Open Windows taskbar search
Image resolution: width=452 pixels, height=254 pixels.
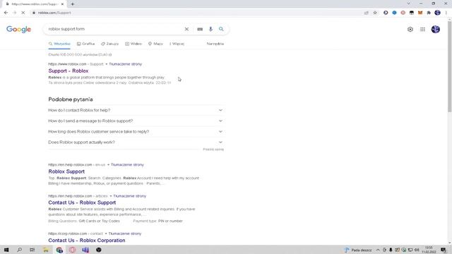[19, 250]
